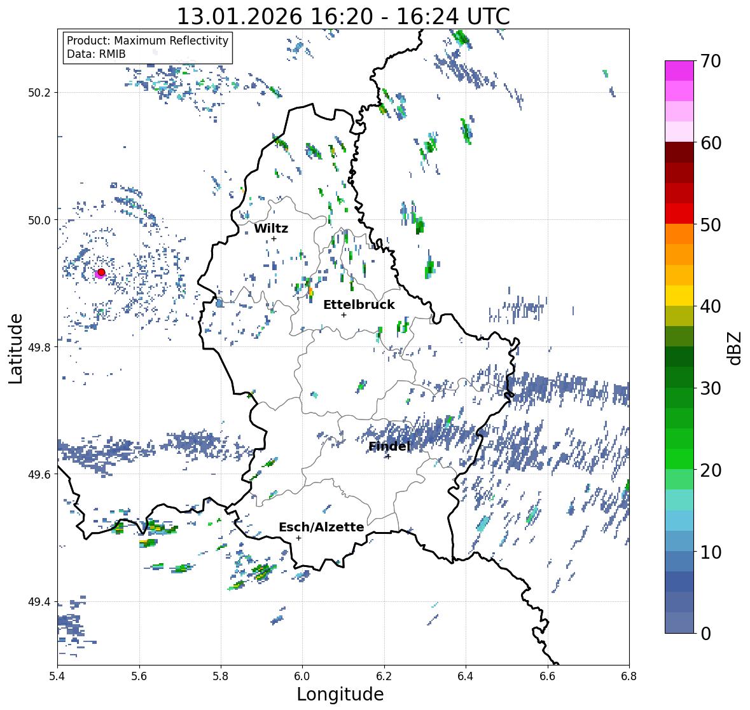
Task: Click the Ettelbruck cross marker
Action: click(x=344, y=315)
